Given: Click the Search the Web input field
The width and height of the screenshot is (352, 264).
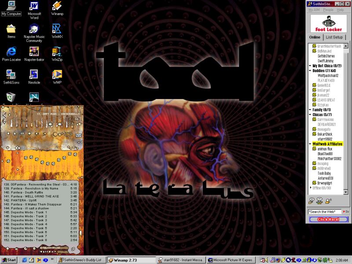Looking at the screenshot, I should point(325,212).
